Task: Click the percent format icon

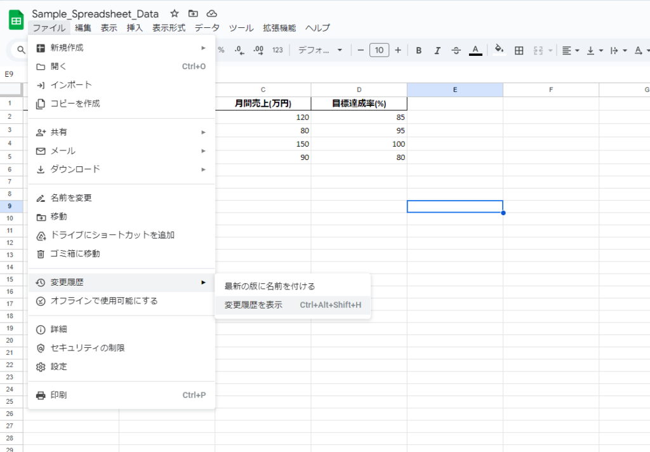Action: tap(221, 50)
